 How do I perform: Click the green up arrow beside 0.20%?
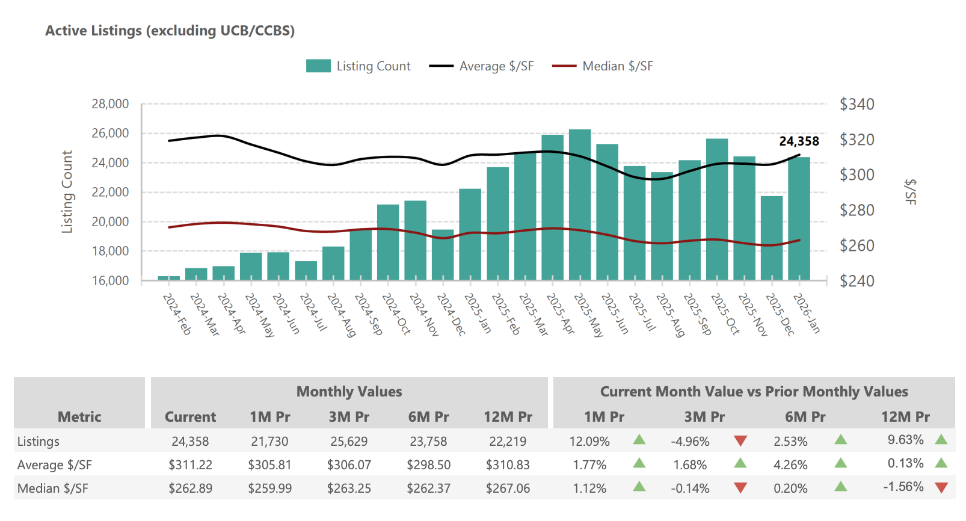click(840, 487)
